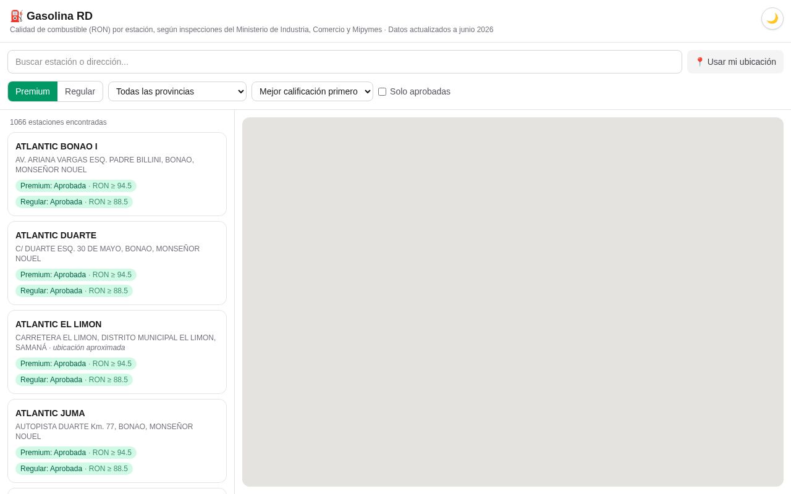Click Usar mi ubicación button
The height and width of the screenshot is (494, 791).
click(x=735, y=62)
